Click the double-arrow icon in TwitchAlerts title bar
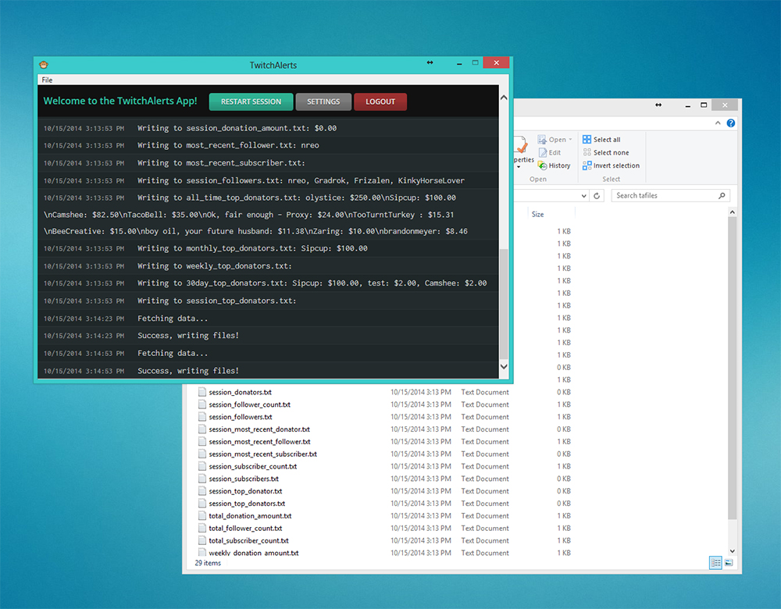Screen dimensions: 781x609 point(430,62)
